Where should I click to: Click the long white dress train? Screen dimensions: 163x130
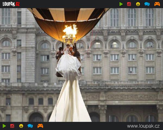click(70, 103)
